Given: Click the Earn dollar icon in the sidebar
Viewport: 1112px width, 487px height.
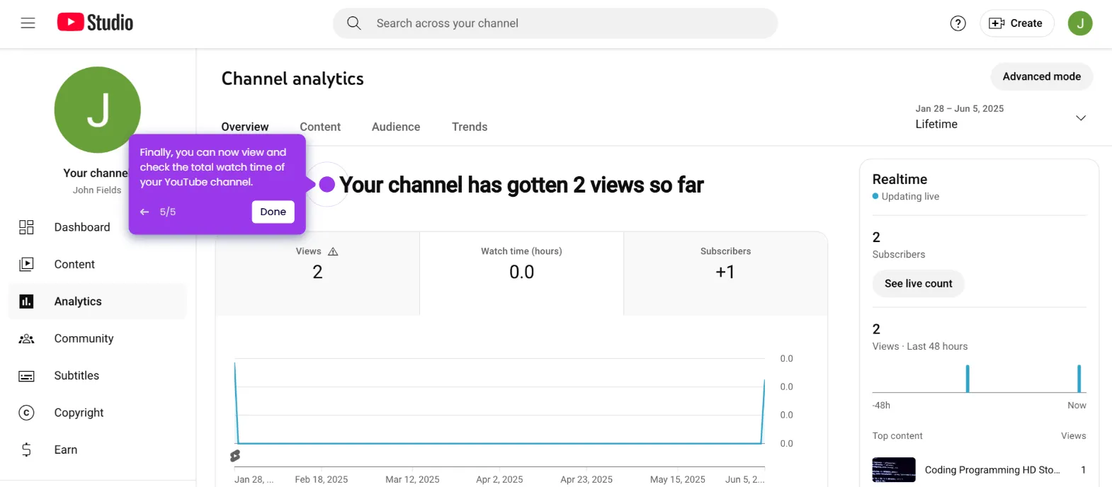Looking at the screenshot, I should [26, 449].
